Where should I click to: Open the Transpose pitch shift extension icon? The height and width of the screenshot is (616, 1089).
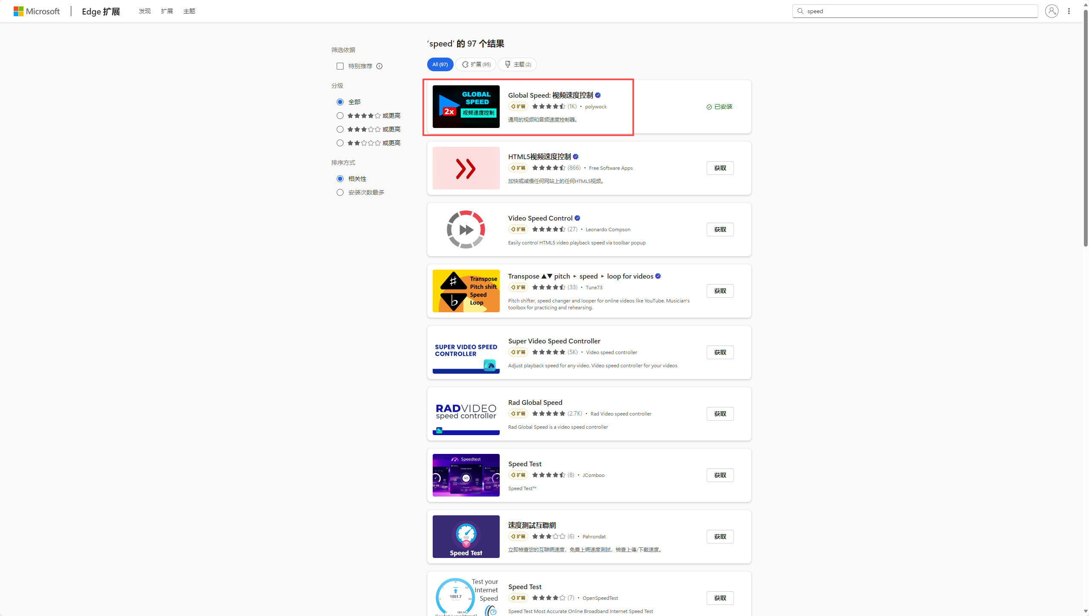[x=466, y=291]
